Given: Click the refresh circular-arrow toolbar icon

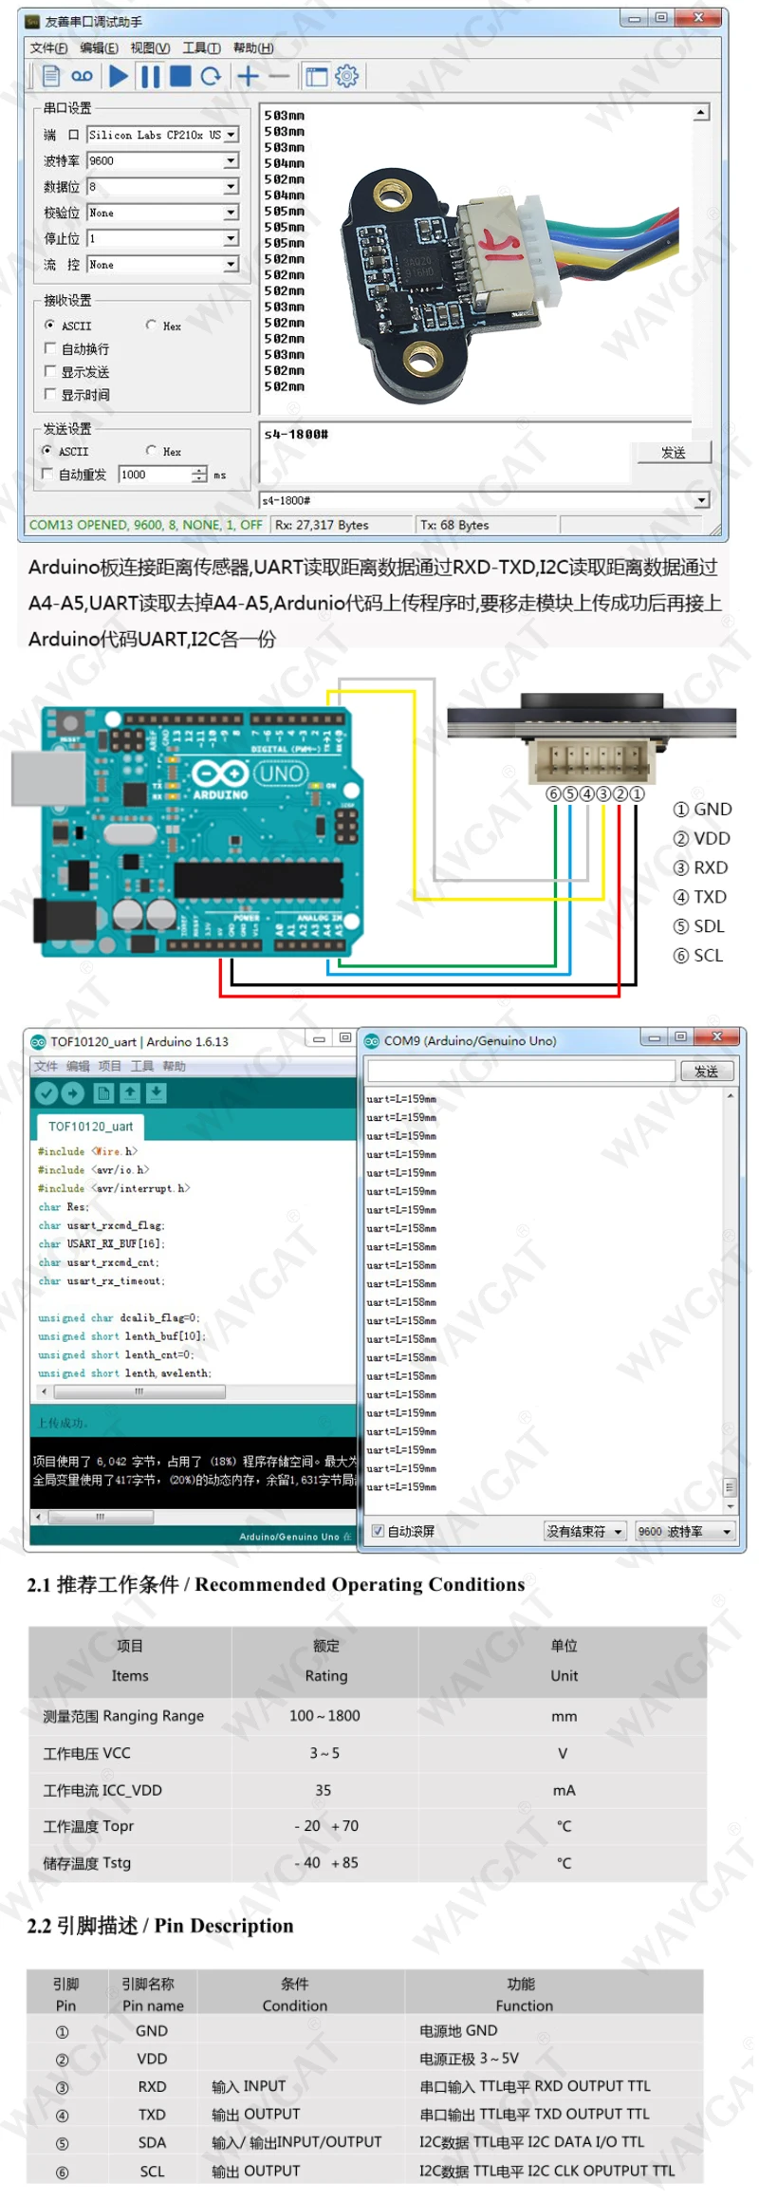Looking at the screenshot, I should [211, 76].
